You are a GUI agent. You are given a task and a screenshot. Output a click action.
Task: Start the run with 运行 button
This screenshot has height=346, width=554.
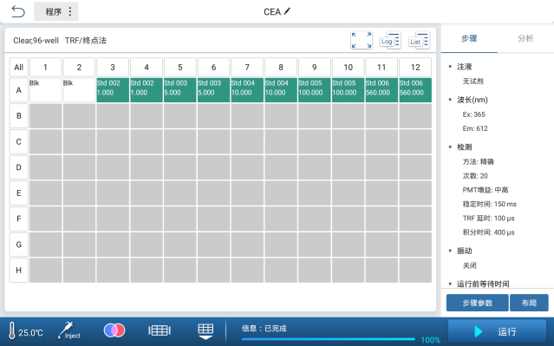[497, 331]
